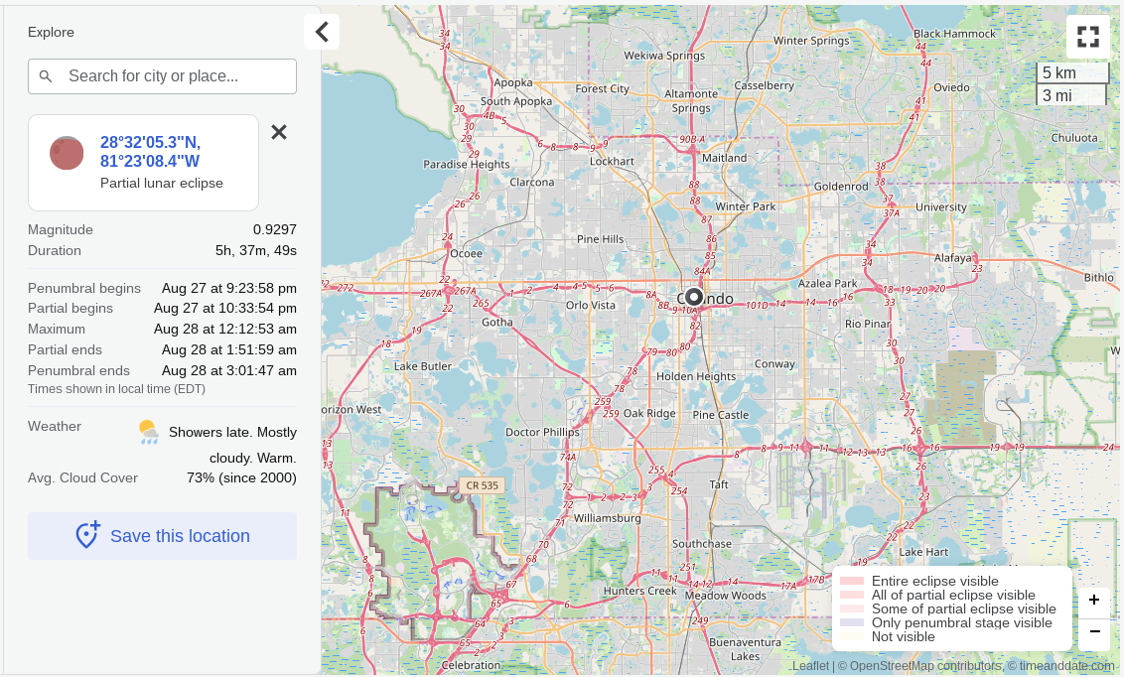Click the 'Not visible' legend entry
1124x677 pixels.
pyautogui.click(x=903, y=637)
